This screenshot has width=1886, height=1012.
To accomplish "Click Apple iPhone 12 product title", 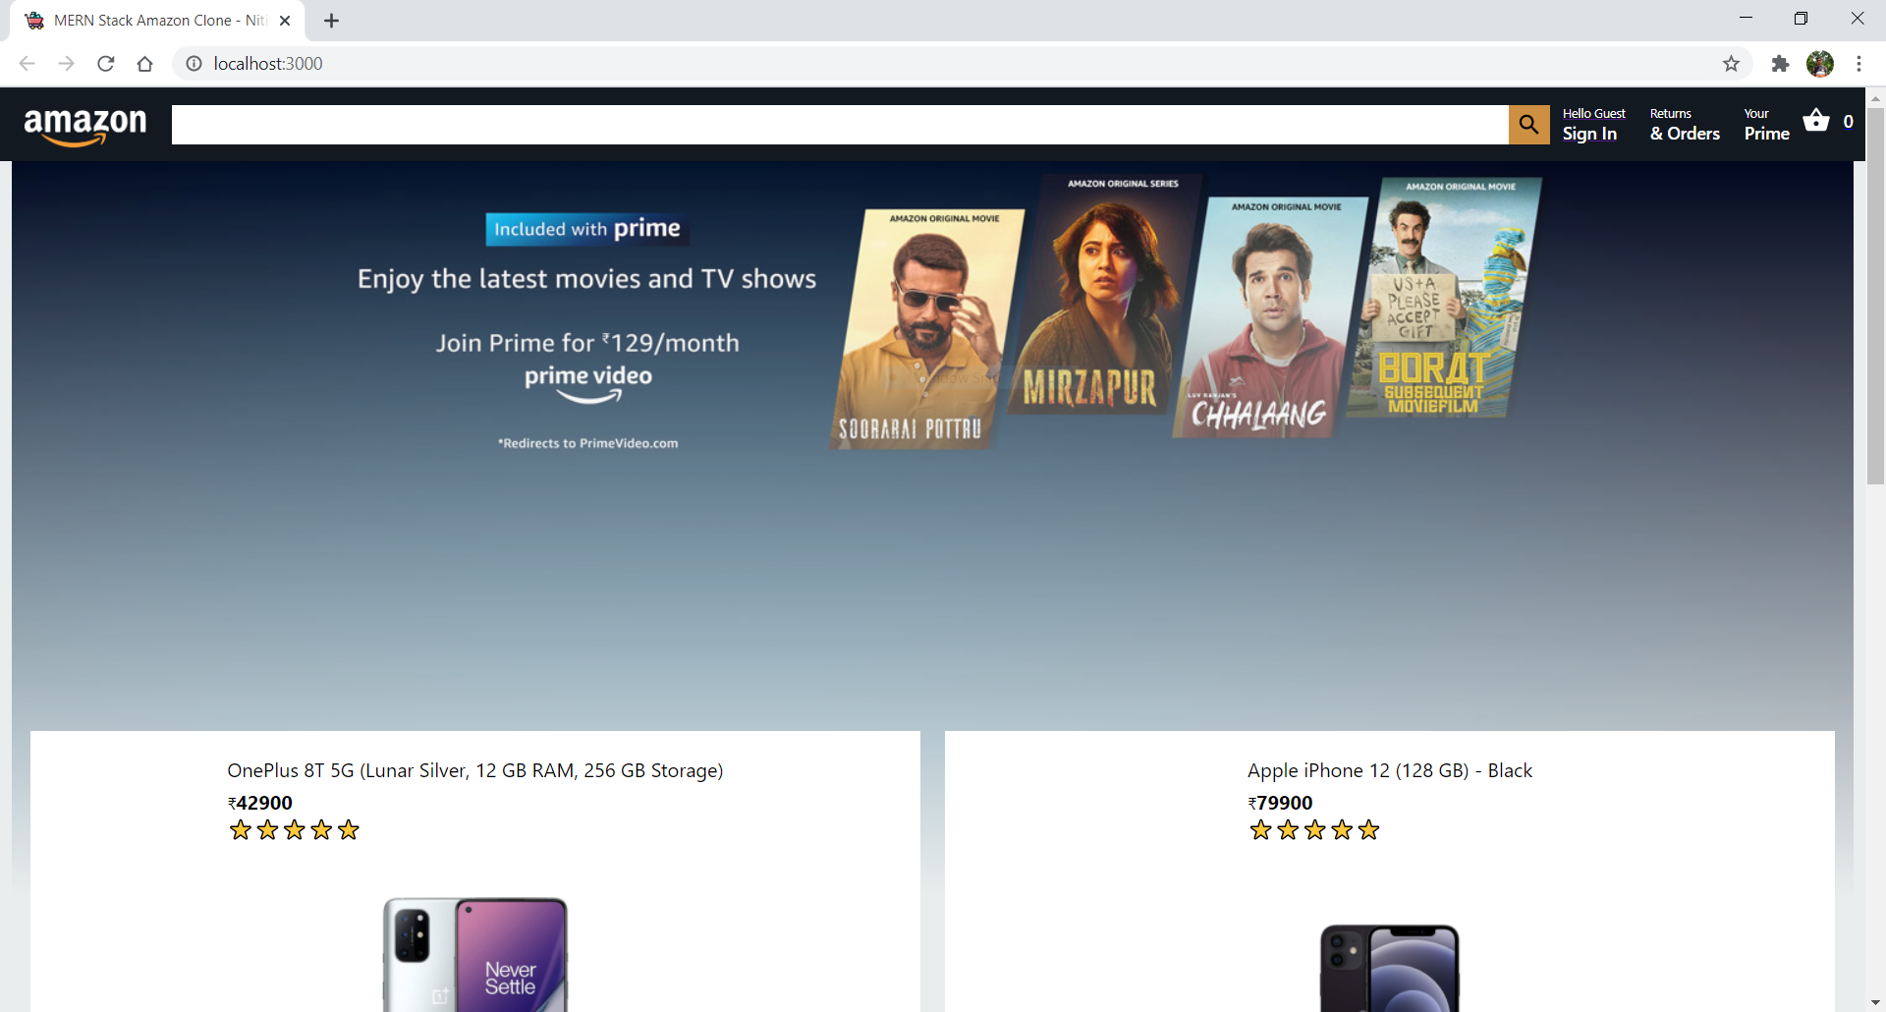I will (1390, 770).
